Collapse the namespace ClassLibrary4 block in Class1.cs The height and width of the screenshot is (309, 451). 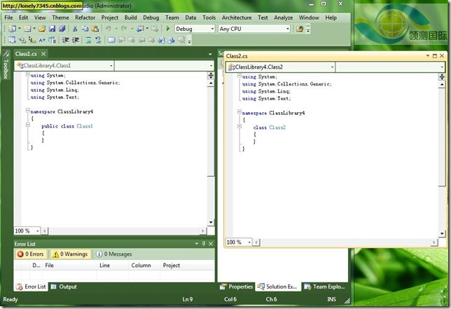click(x=27, y=111)
